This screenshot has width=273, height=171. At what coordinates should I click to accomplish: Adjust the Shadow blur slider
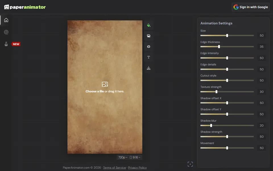(x=227, y=125)
